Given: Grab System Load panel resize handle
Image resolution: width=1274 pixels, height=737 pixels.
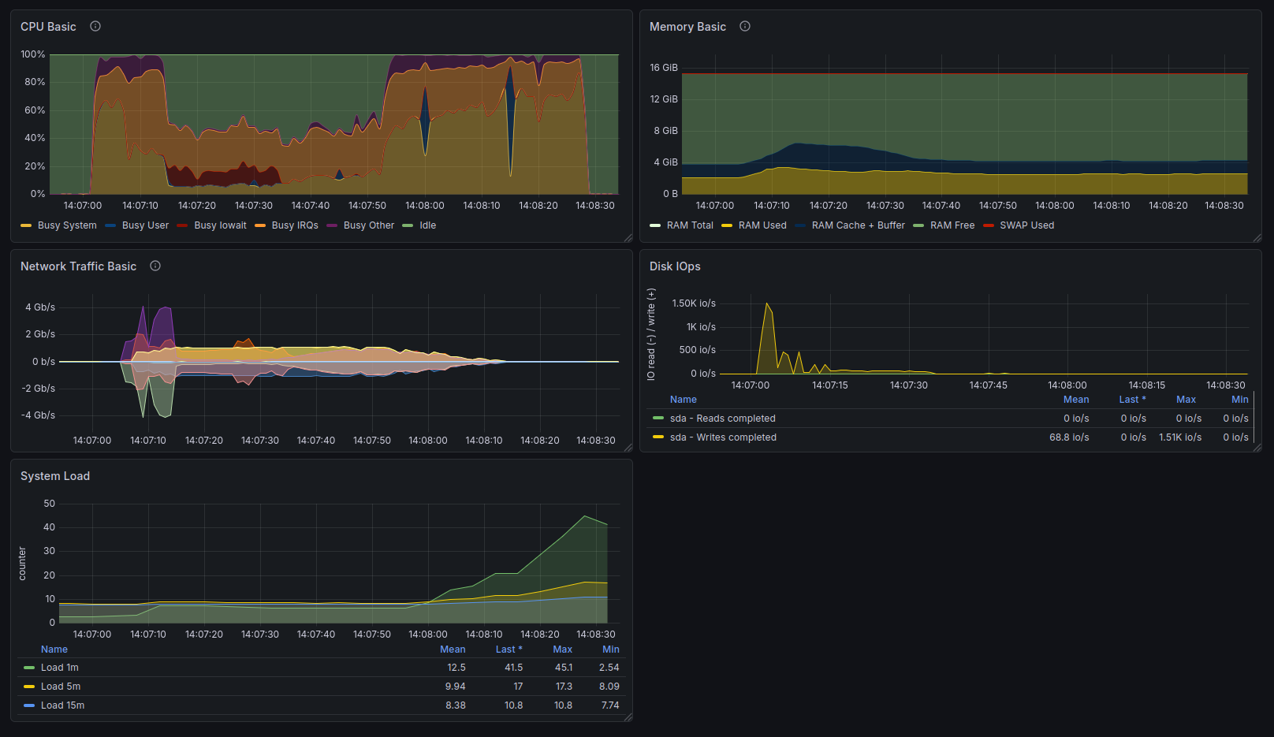Looking at the screenshot, I should coord(628,717).
